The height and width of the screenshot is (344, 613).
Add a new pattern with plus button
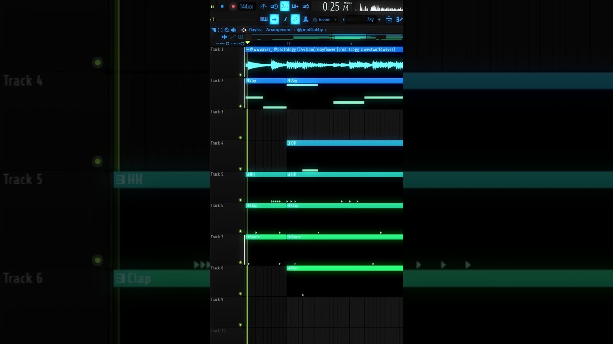tap(379, 20)
